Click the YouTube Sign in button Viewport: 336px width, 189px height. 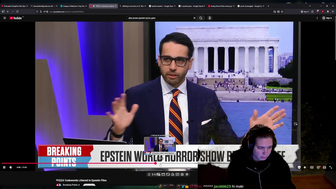coord(327,18)
